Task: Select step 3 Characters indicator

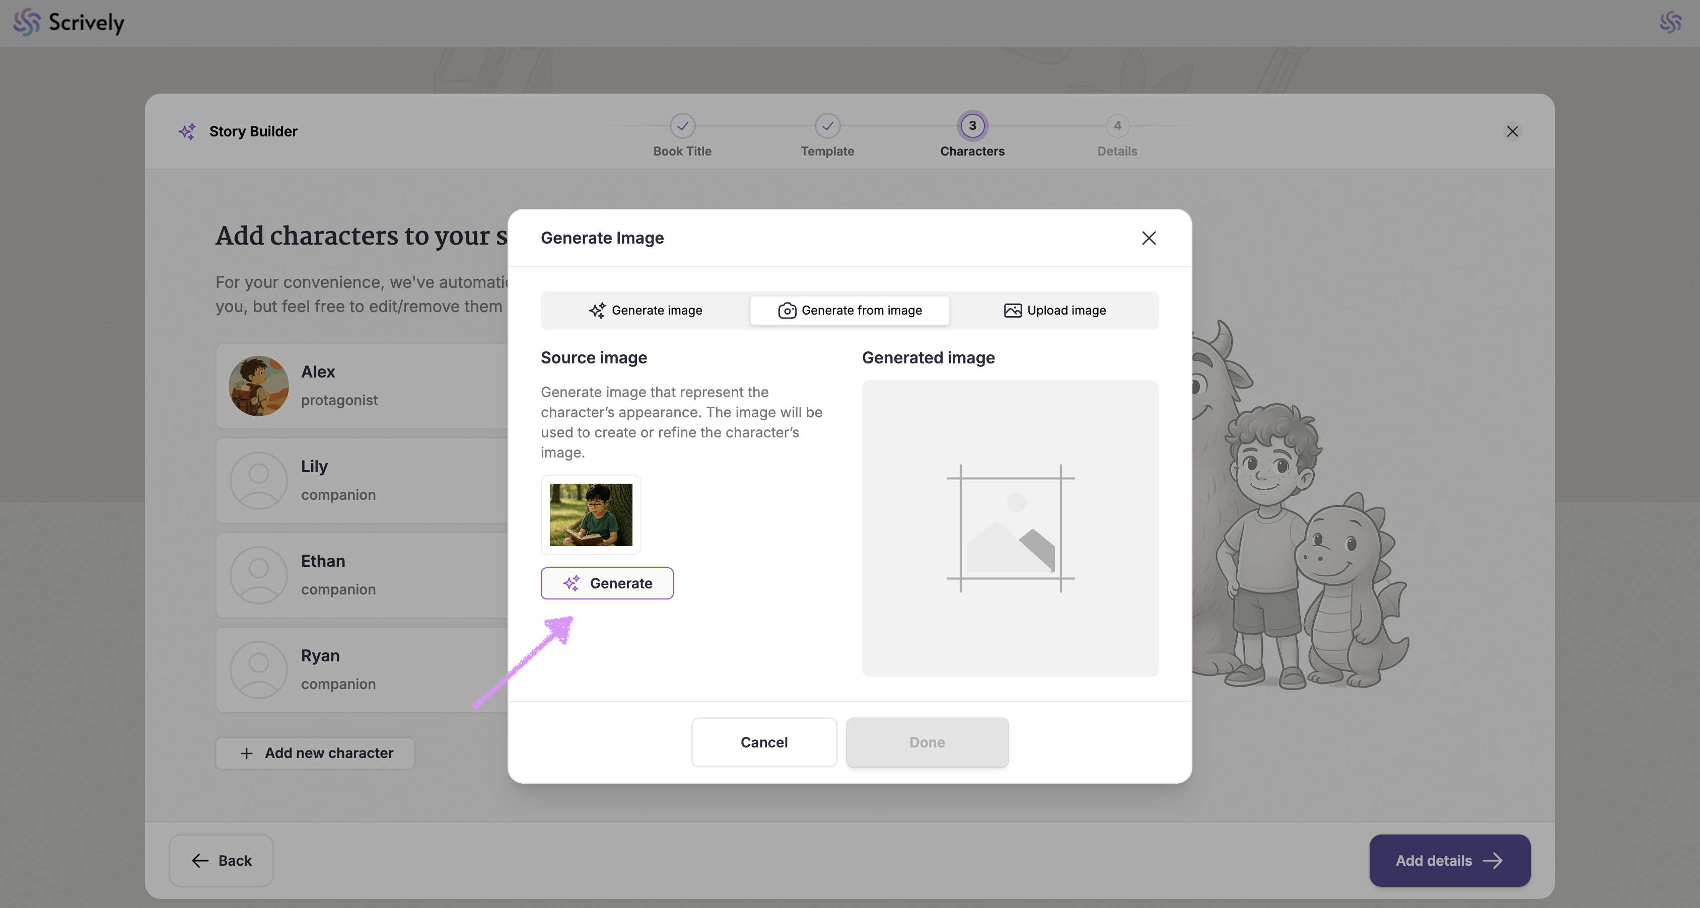Action: click(972, 125)
